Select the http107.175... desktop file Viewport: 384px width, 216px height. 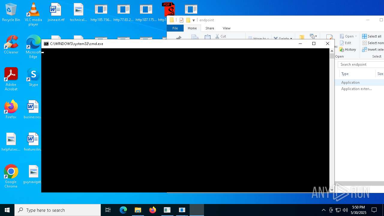(x=146, y=13)
